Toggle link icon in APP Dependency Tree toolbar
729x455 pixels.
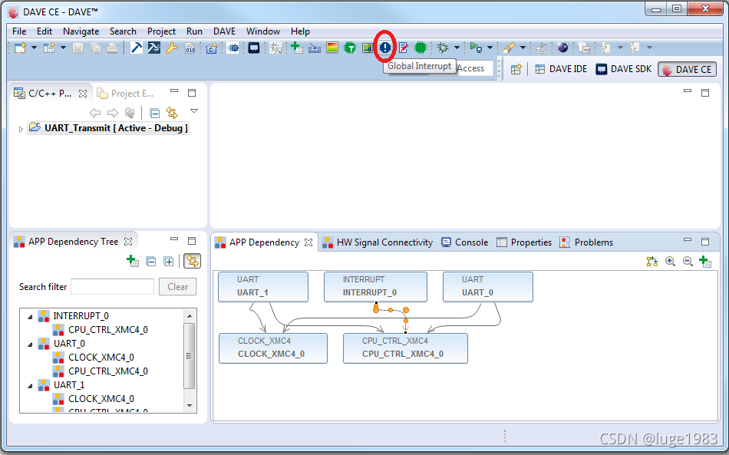[192, 261]
